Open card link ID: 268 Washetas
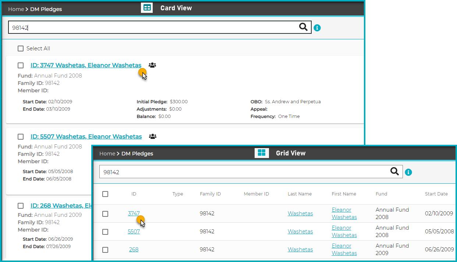This screenshot has height=262, width=457. pyautogui.click(x=61, y=206)
